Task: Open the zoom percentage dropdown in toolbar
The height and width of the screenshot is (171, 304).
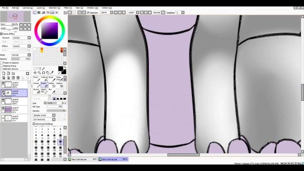Action: tap(112, 13)
